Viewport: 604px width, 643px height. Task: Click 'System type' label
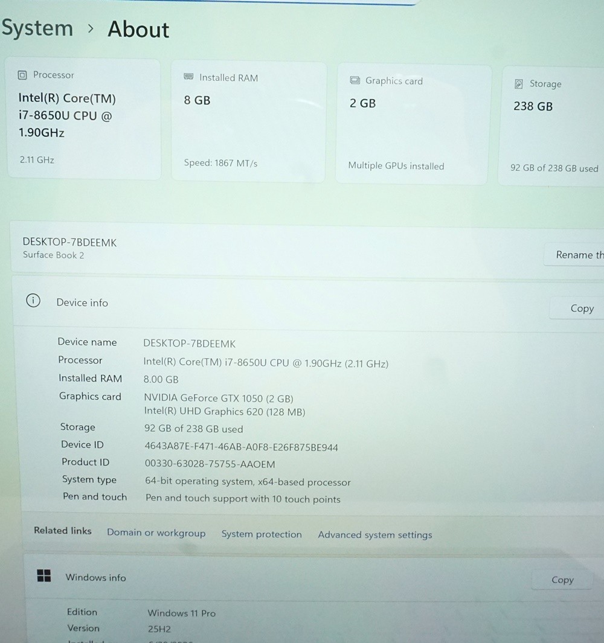[x=89, y=479]
